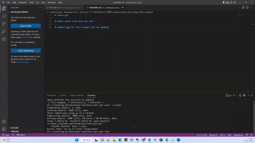
Task: Open the Source Control view
Action: coord(4,24)
